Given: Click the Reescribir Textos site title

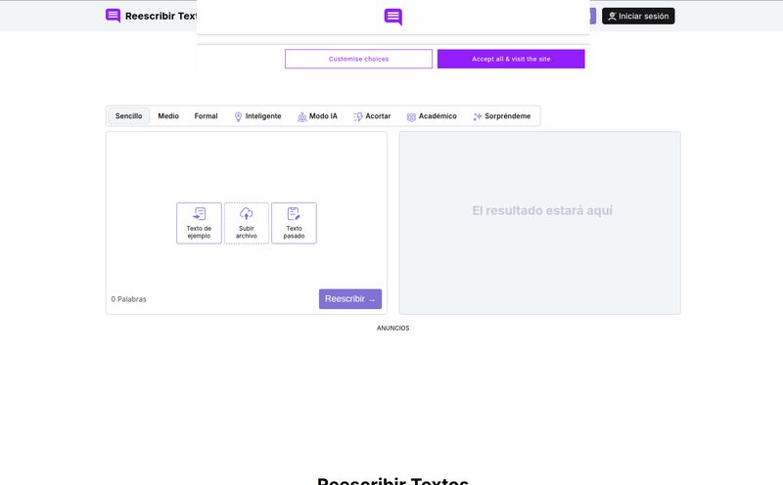Looking at the screenshot, I should coord(161,16).
